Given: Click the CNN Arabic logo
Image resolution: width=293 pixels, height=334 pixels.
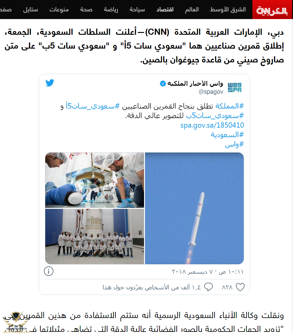Looking at the screenshot, I should click(272, 10).
